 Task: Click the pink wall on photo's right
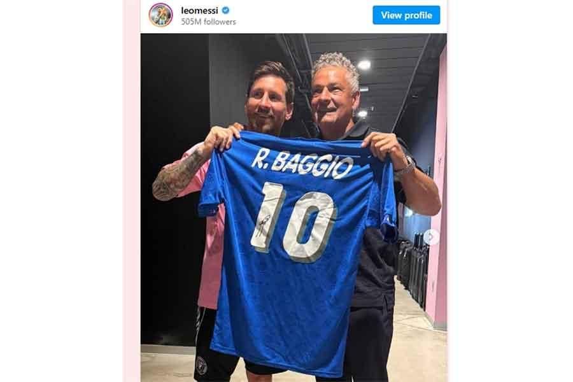point(437,183)
